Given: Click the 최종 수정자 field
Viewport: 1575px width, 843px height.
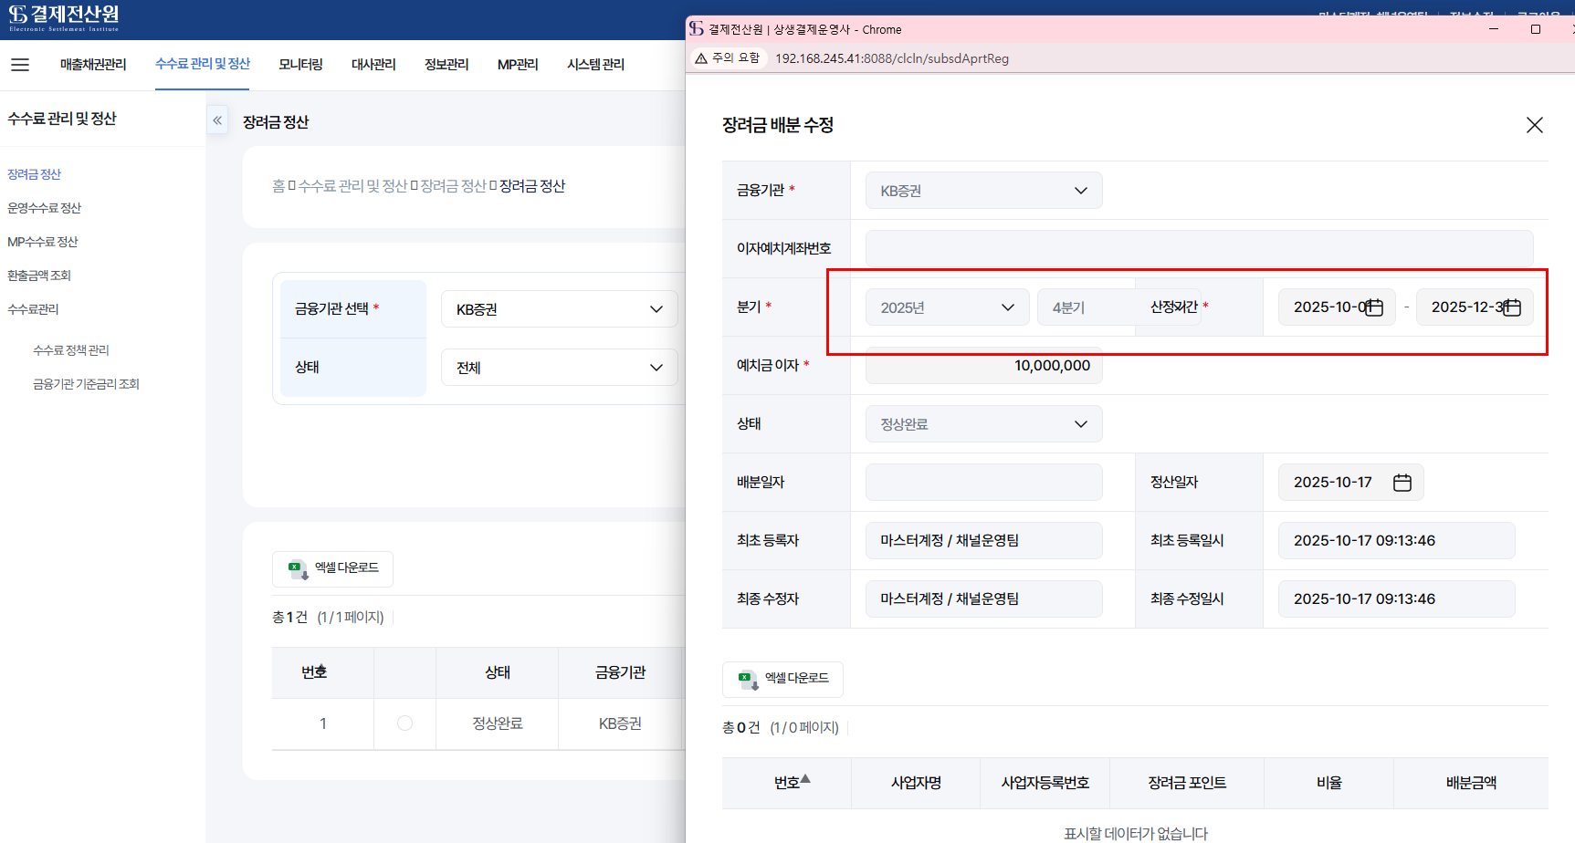Looking at the screenshot, I should click(983, 599).
